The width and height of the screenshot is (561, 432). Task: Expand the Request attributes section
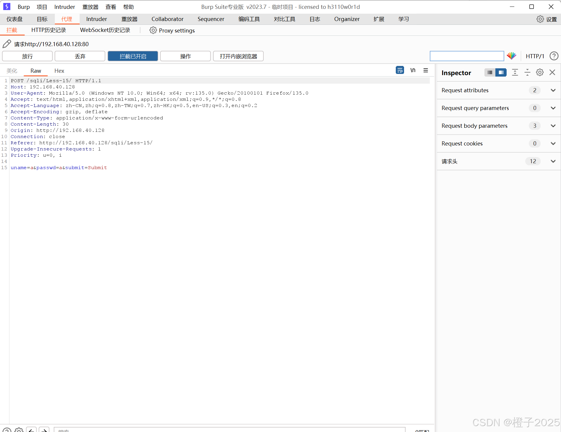pyautogui.click(x=553, y=90)
